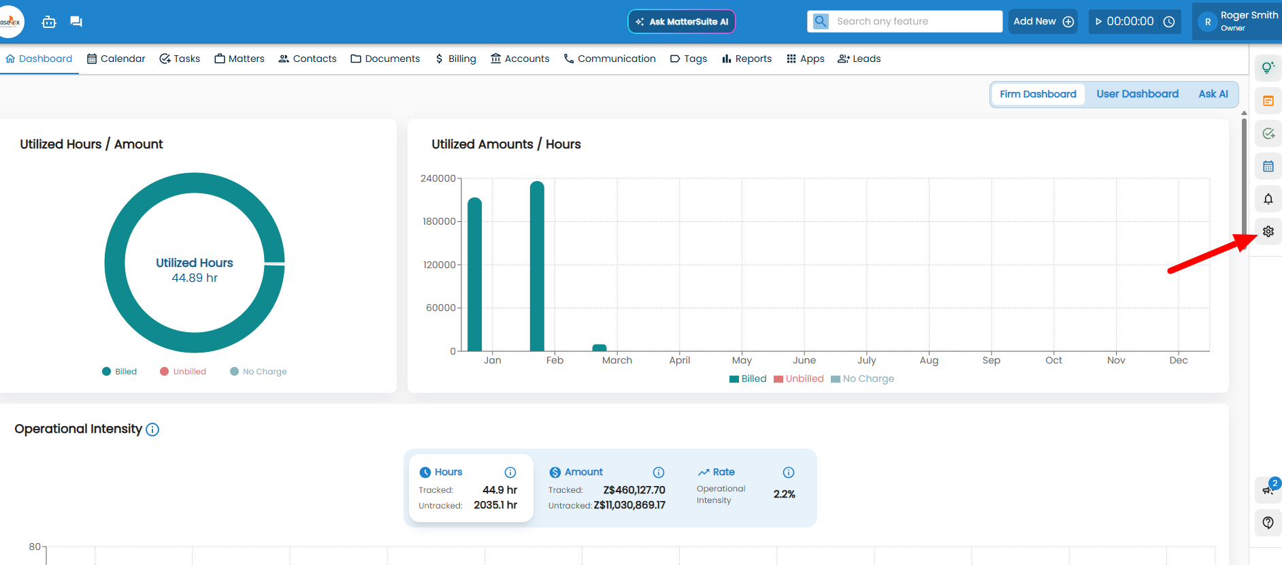Open the chat bubble icon in header

76,22
